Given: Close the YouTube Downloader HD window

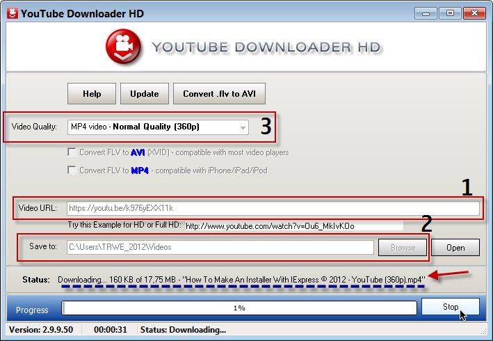Looking at the screenshot, I should tap(474, 13).
